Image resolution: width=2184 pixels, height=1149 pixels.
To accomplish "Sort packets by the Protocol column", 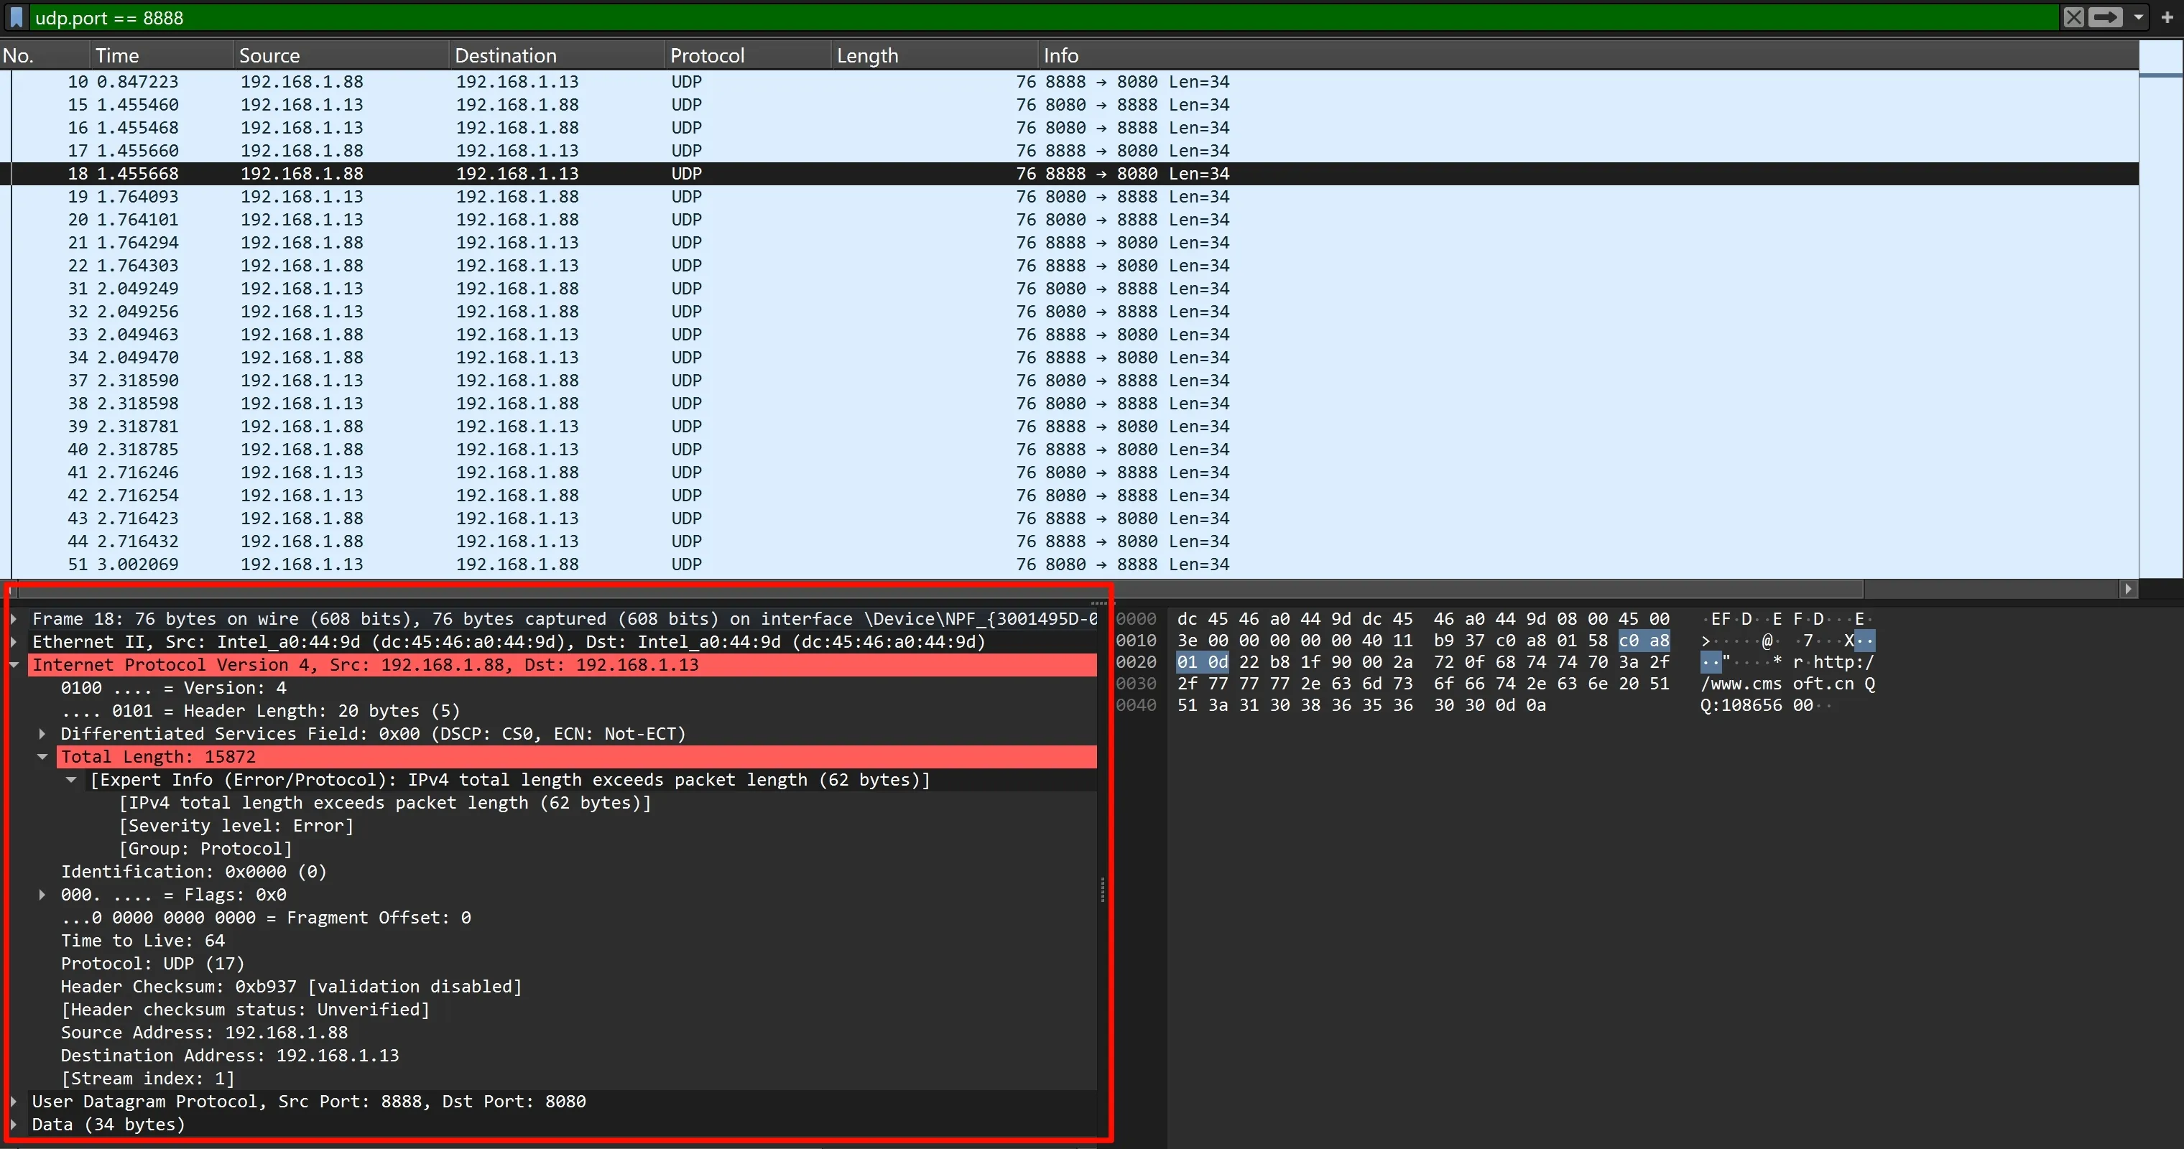I will pyautogui.click(x=707, y=55).
